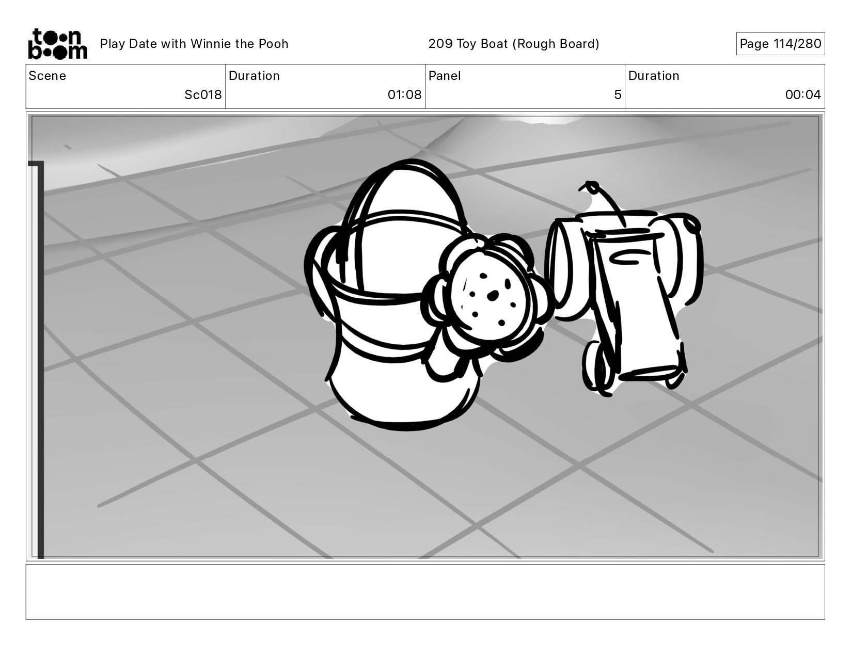Click the '209 Toy Boat (Rough Board)' heading
The image size is (852, 658).
coord(514,44)
